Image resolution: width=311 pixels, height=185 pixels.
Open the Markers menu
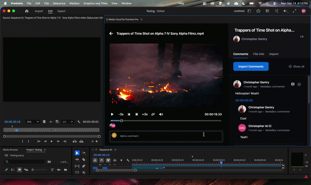pos(74,3)
